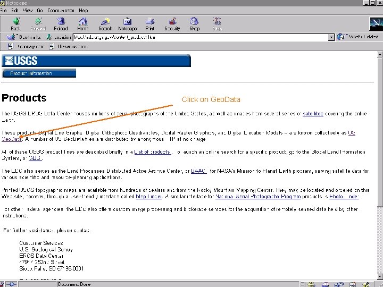Click inside the Location URL field

click(201, 37)
